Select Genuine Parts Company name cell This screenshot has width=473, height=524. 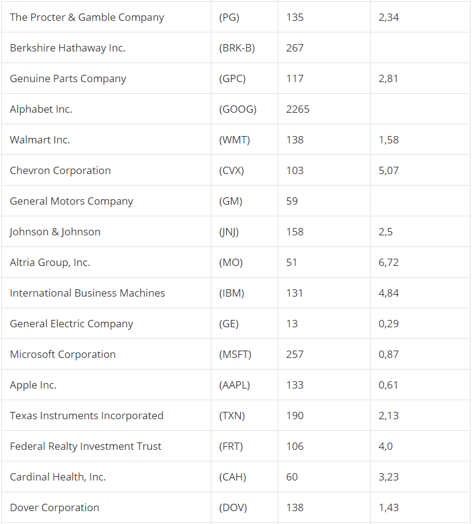[x=106, y=78]
